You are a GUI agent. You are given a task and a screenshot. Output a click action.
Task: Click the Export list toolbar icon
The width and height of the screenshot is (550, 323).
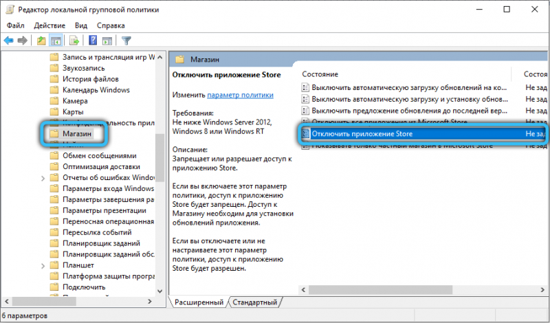coord(74,41)
